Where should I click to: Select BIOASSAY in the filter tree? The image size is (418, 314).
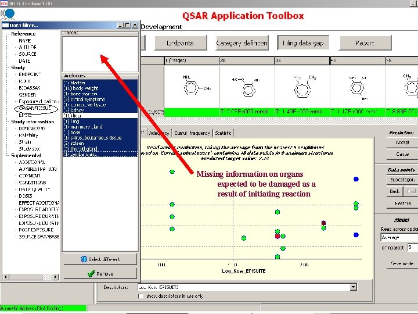pos(30,88)
